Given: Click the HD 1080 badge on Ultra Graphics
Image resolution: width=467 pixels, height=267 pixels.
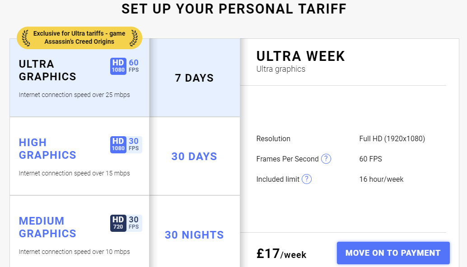Looking at the screenshot, I should point(118,66).
